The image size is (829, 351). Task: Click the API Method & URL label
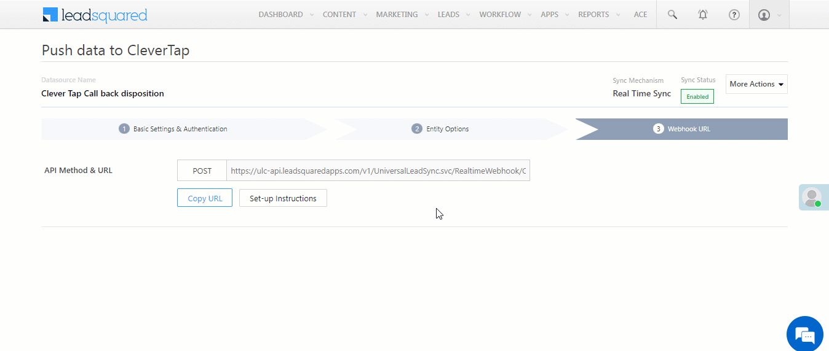(x=78, y=171)
